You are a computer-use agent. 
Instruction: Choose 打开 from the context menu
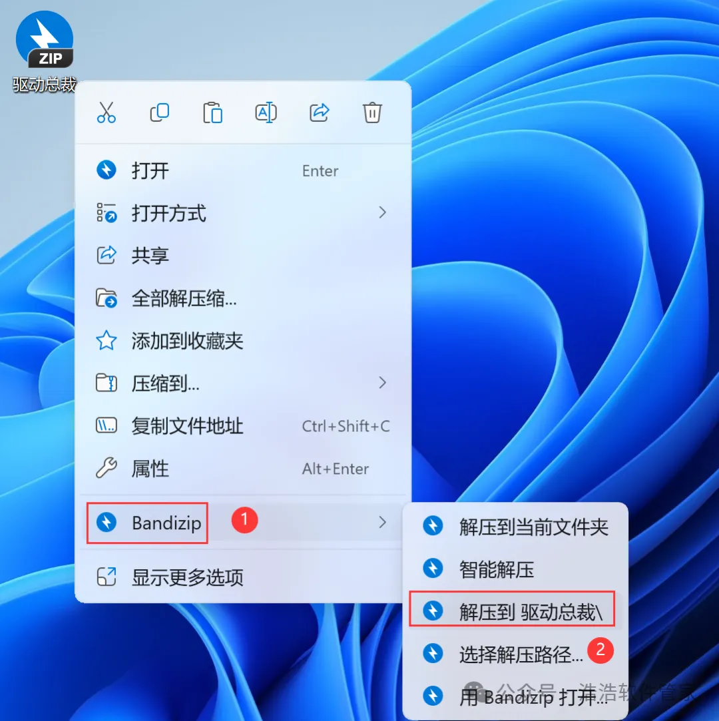coord(243,170)
